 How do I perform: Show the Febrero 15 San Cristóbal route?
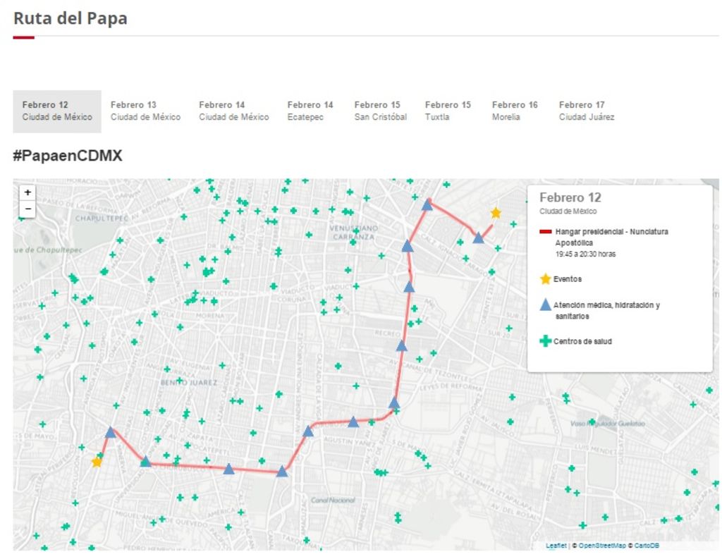coord(380,111)
